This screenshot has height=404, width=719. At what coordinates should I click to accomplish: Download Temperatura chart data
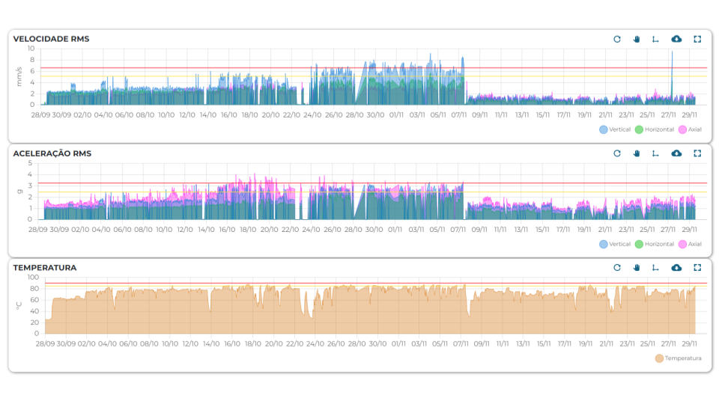click(676, 268)
